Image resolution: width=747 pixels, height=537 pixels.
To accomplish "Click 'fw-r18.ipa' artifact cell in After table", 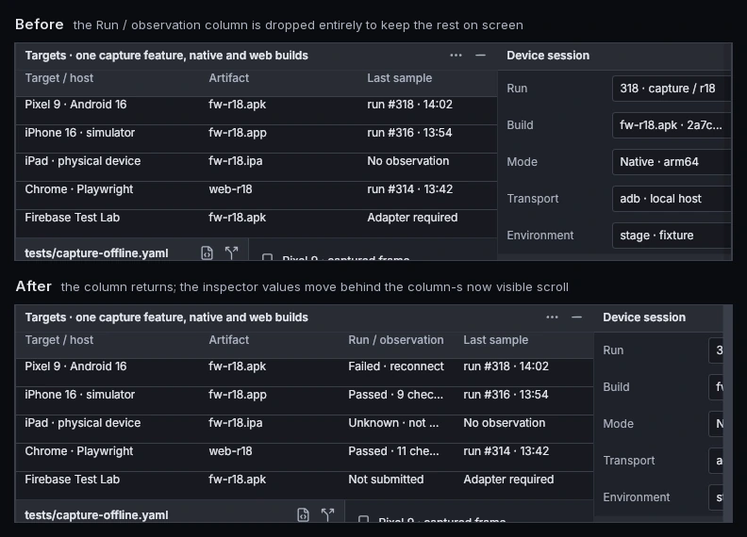I will (x=236, y=423).
